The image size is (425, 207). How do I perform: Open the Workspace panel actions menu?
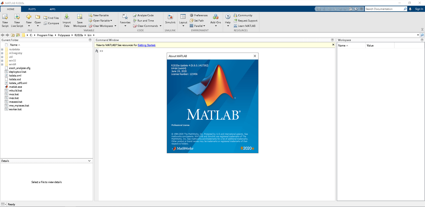(422, 40)
